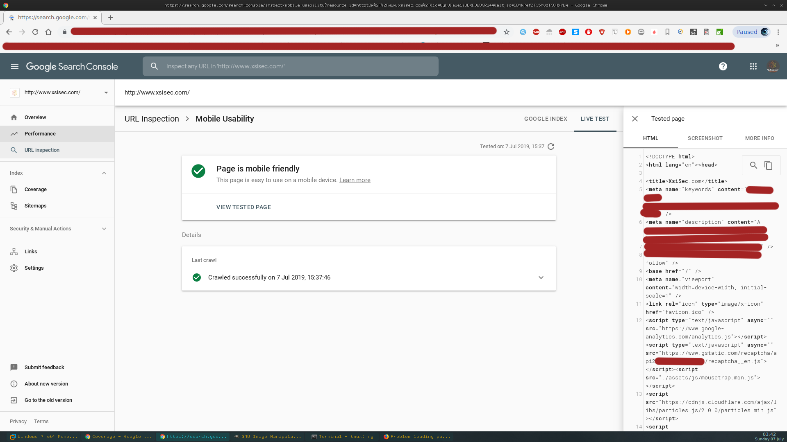Open the Terms link
The width and height of the screenshot is (787, 442).
[x=41, y=422]
